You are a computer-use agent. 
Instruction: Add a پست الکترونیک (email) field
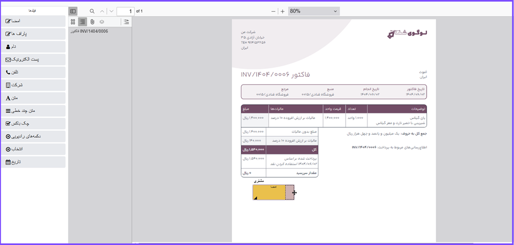[33, 59]
